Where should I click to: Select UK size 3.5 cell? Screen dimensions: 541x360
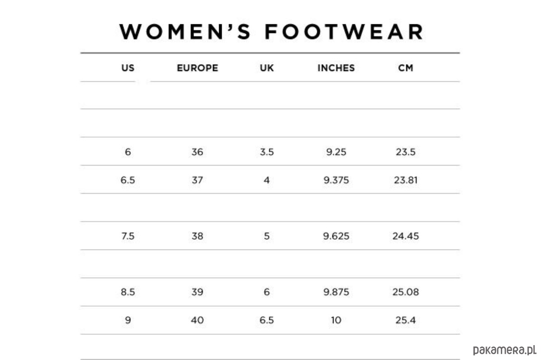click(x=267, y=152)
